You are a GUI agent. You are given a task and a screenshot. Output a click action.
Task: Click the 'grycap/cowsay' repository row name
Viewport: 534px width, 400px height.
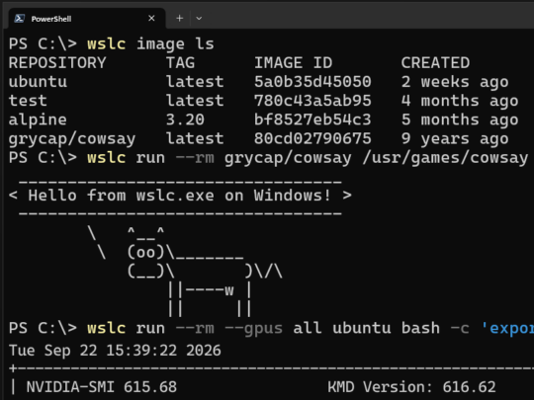click(72, 139)
